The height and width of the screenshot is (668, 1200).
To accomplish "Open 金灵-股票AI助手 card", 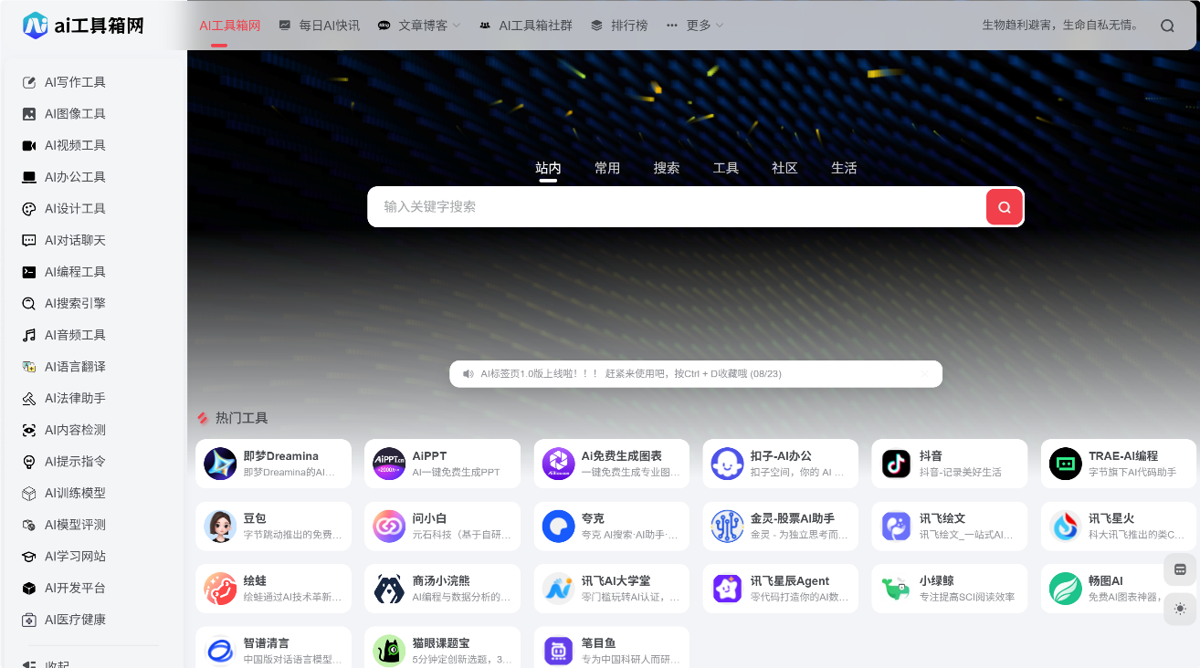I will click(781, 527).
